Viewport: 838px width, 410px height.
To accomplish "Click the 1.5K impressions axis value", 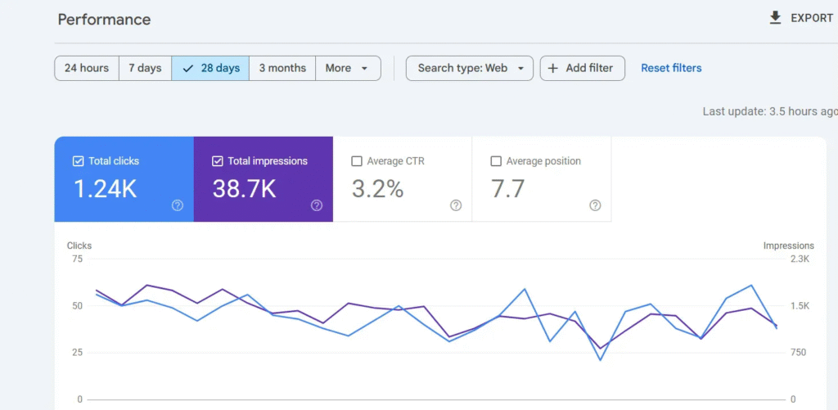I will point(800,306).
